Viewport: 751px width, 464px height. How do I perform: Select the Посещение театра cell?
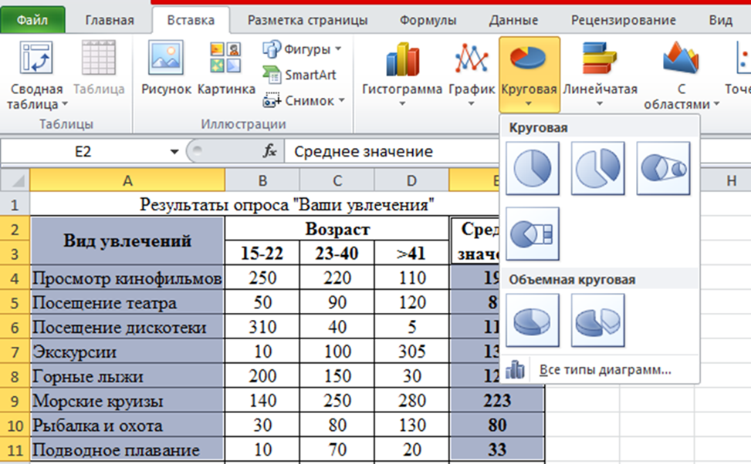(127, 302)
